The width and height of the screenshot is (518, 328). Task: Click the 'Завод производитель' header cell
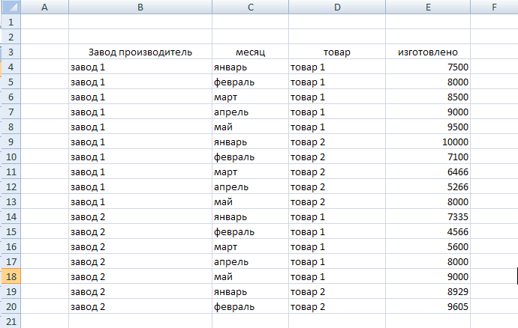tap(140, 52)
